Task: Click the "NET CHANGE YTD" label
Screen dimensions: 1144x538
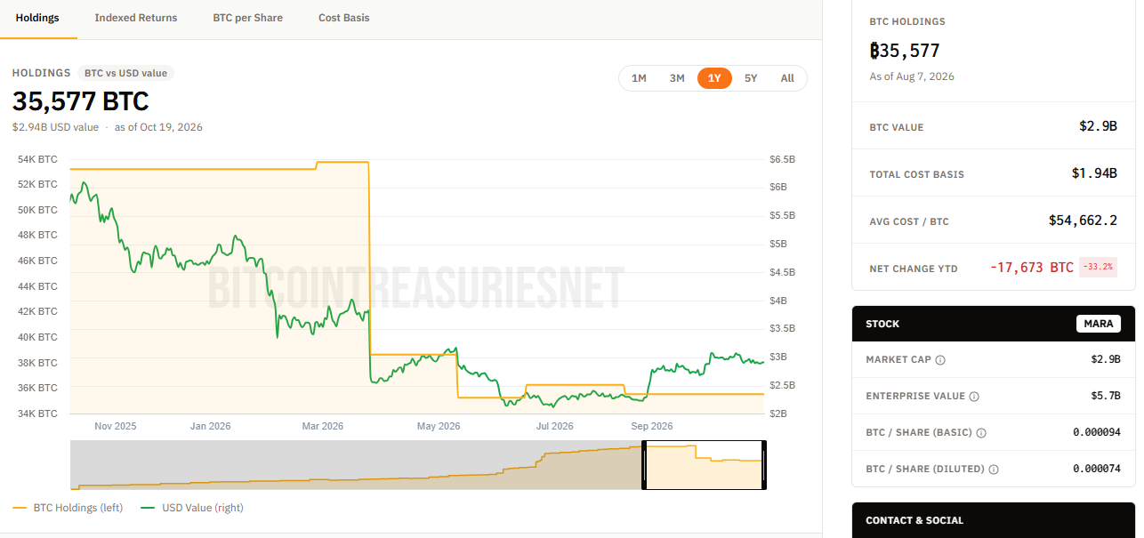Action: pyautogui.click(x=914, y=269)
